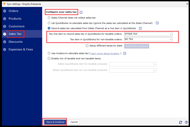Click the info icon beside Configure your sales tax

click(x=81, y=12)
